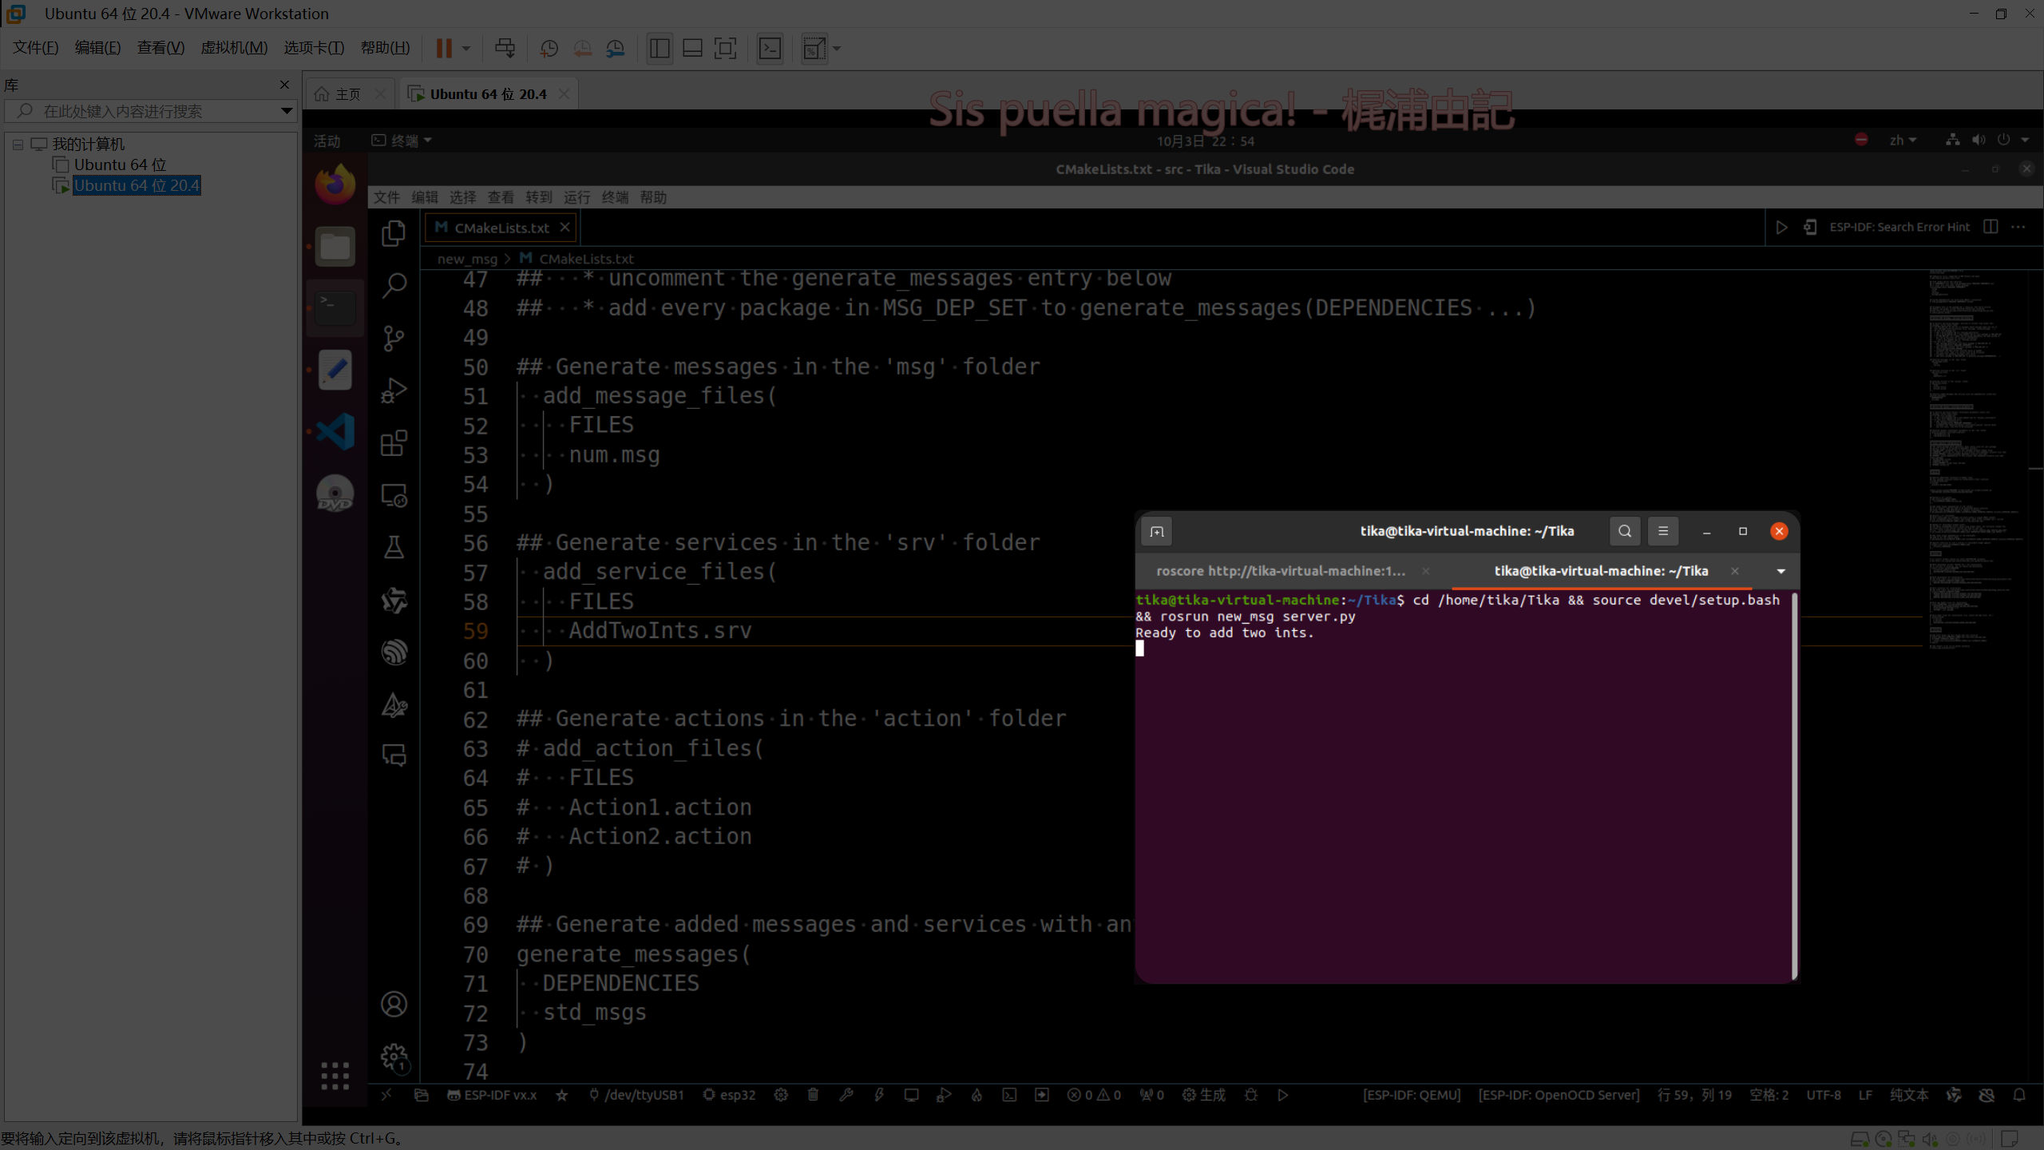Open the Search view in the activity bar

pos(394,285)
